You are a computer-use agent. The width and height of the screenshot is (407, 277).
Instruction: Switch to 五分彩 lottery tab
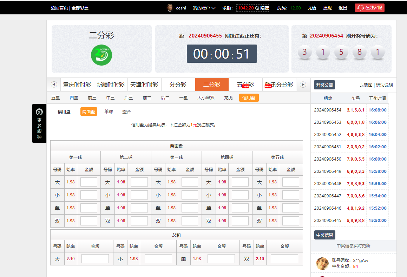245,85
